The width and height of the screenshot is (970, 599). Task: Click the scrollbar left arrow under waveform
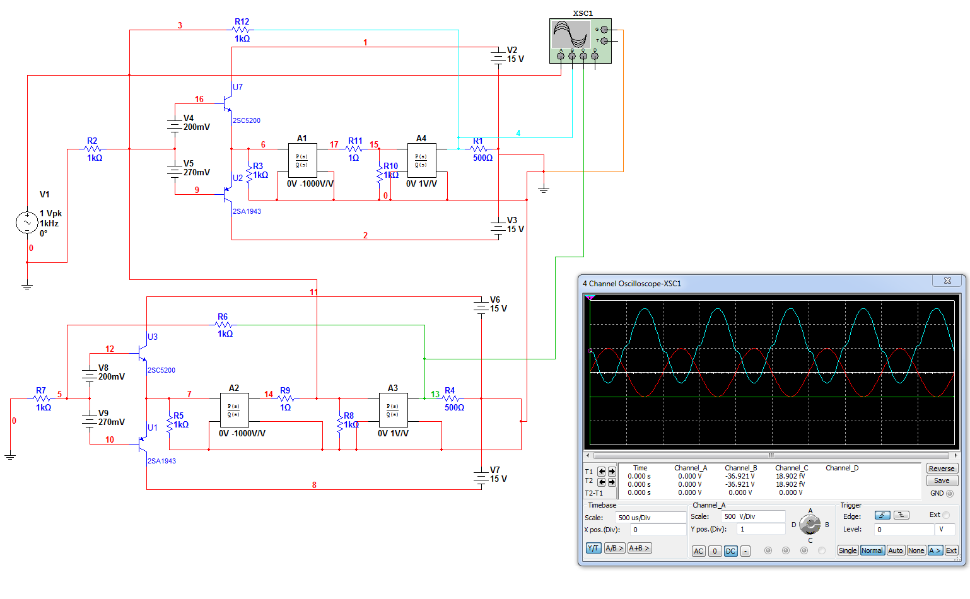point(588,455)
